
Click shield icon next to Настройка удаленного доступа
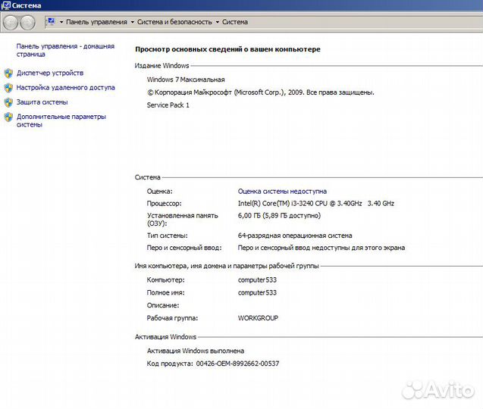pyautogui.click(x=8, y=88)
